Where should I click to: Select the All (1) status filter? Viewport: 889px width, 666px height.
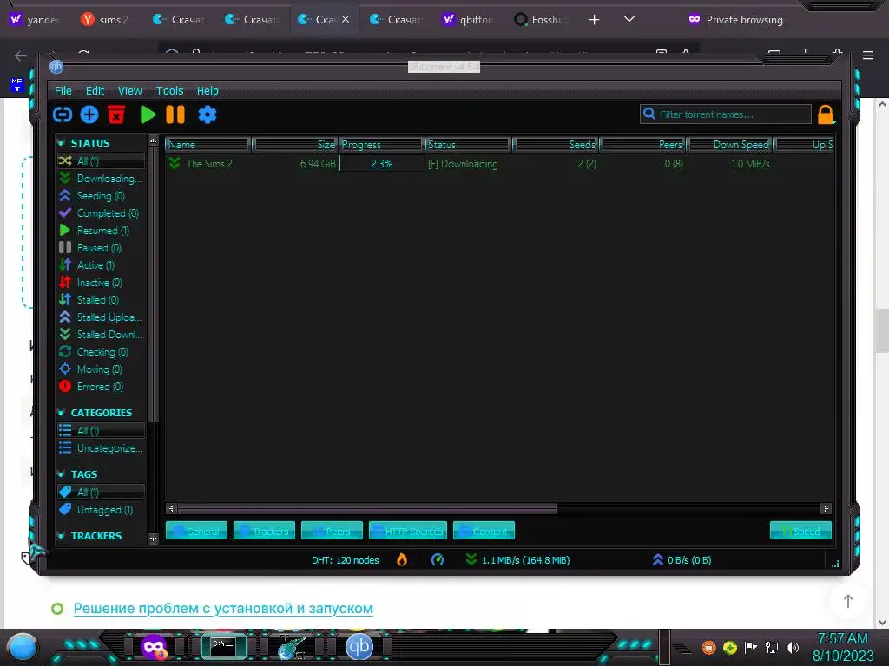pyautogui.click(x=101, y=160)
